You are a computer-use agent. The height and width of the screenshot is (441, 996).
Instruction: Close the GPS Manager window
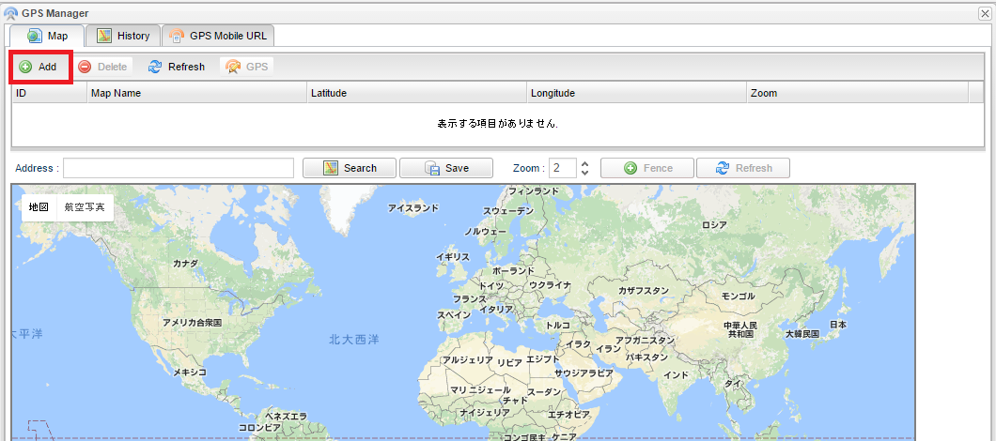(x=986, y=13)
